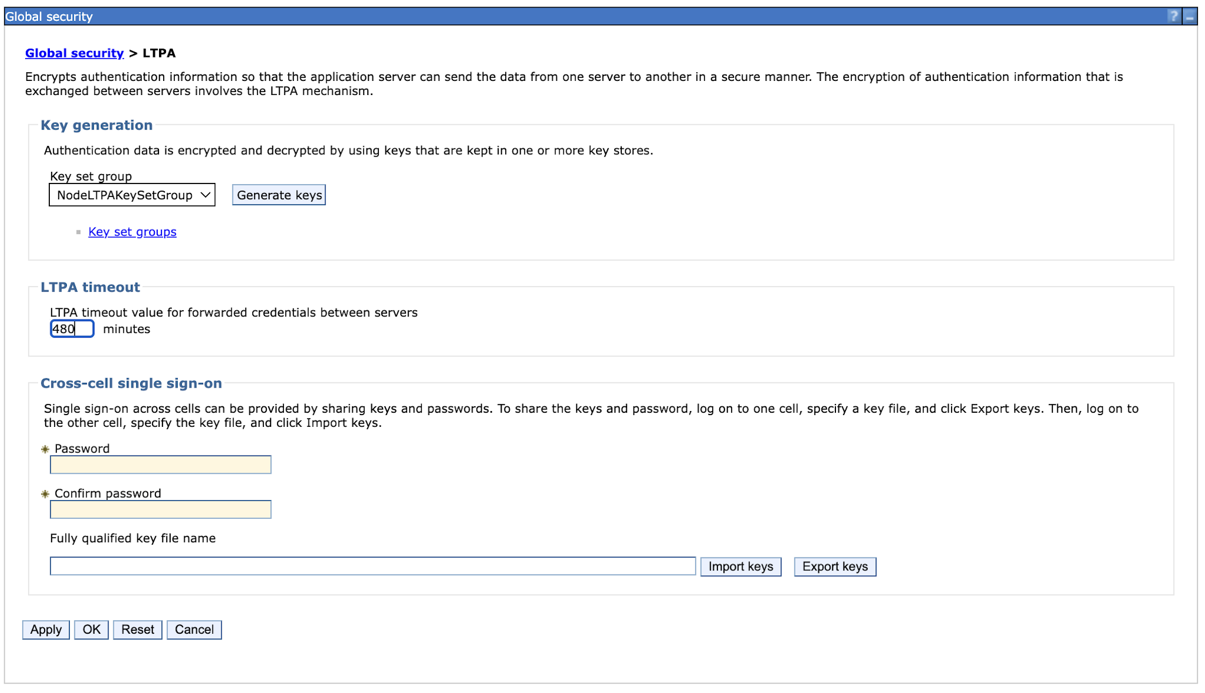The height and width of the screenshot is (693, 1205).
Task: Click into the Password field
Action: pos(160,465)
